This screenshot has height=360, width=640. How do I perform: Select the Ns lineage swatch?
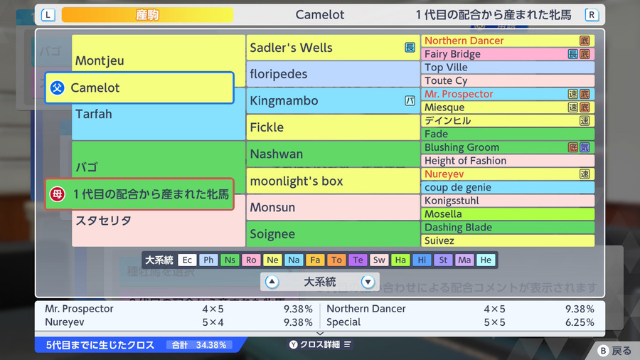pyautogui.click(x=230, y=260)
